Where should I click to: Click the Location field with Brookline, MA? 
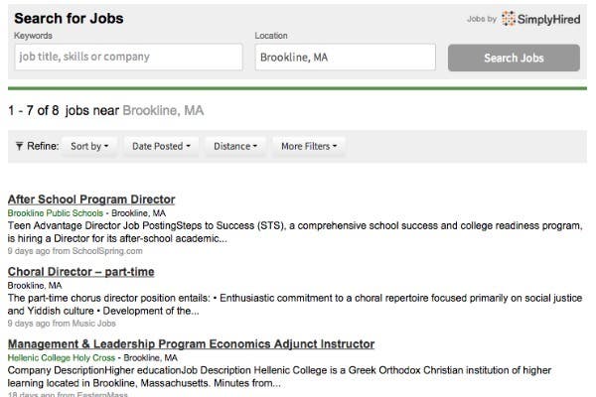345,58
